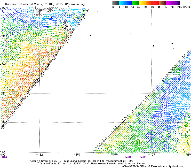Viewport: 191px width, 168px height.
Task: Click the '-24' latitude axis label
Action: point(2,64)
